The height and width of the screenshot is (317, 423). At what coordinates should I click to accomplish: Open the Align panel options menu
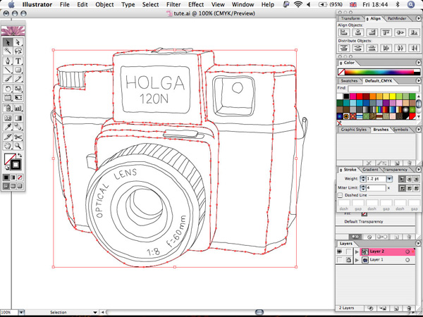click(x=419, y=18)
